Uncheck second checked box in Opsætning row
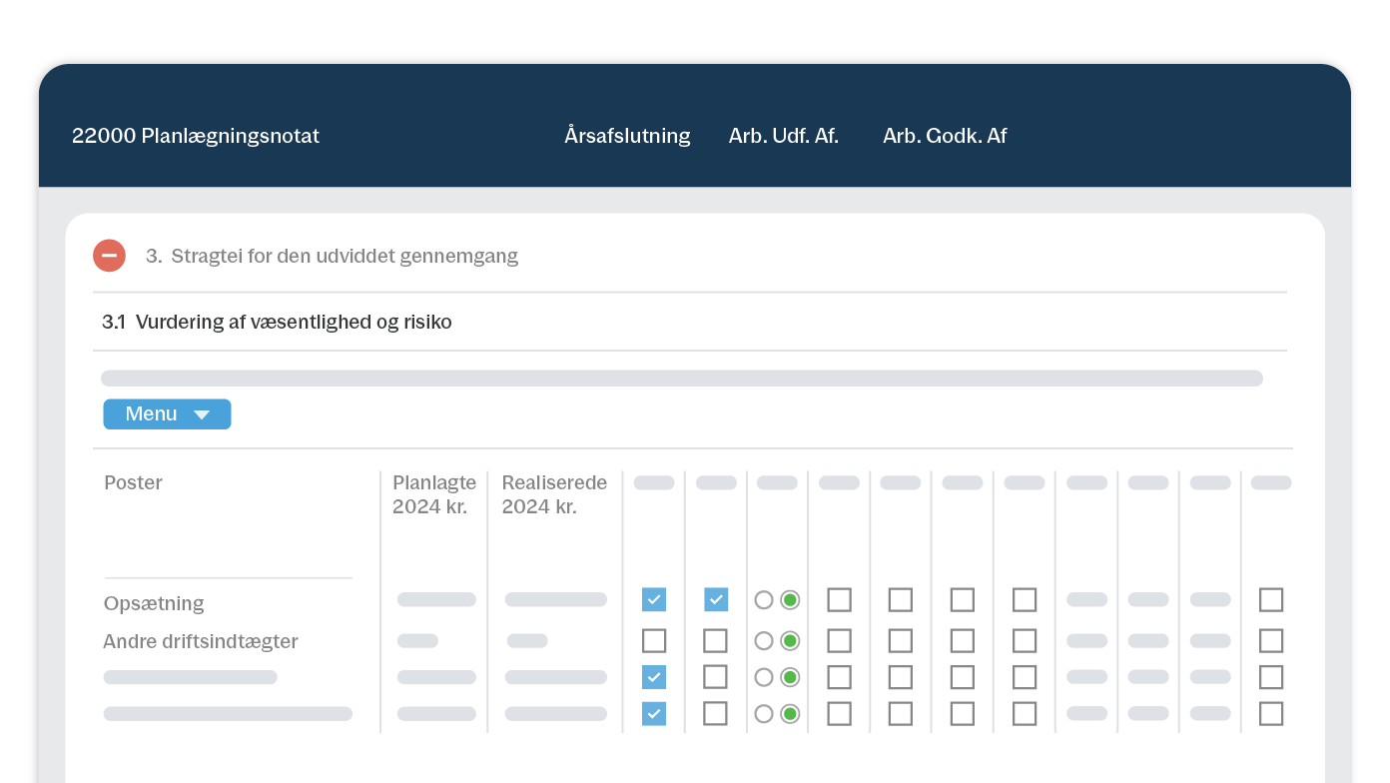 coord(716,599)
